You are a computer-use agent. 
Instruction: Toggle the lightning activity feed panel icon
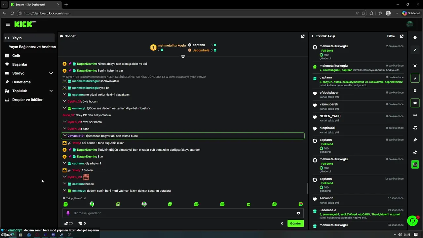click(x=415, y=78)
